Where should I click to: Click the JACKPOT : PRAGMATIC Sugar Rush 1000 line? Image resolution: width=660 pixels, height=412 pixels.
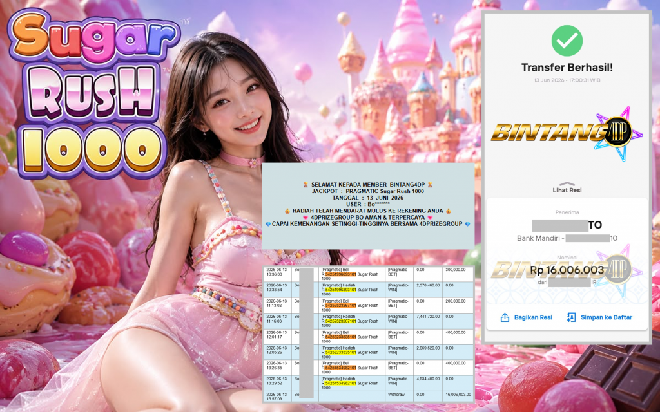tap(368, 191)
